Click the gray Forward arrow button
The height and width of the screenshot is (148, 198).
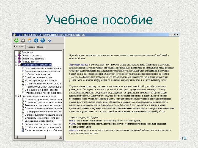tap(23, 40)
